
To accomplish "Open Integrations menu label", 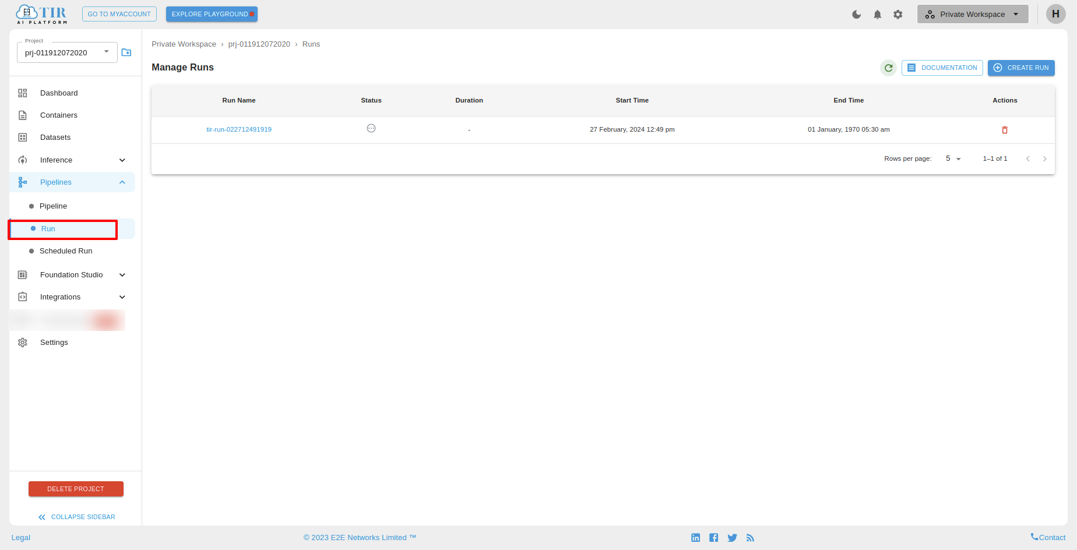I will tap(61, 297).
